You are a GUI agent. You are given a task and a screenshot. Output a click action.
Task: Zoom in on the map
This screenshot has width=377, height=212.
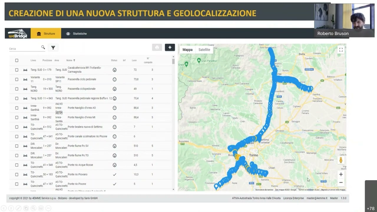coord(341,174)
